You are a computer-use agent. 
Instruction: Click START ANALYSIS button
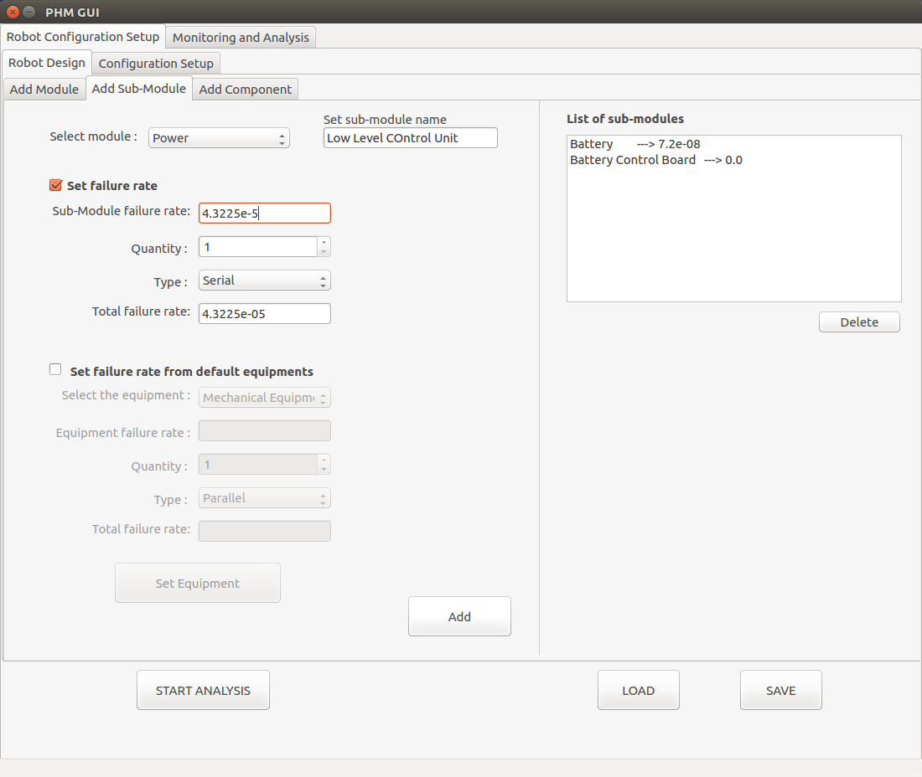203,691
